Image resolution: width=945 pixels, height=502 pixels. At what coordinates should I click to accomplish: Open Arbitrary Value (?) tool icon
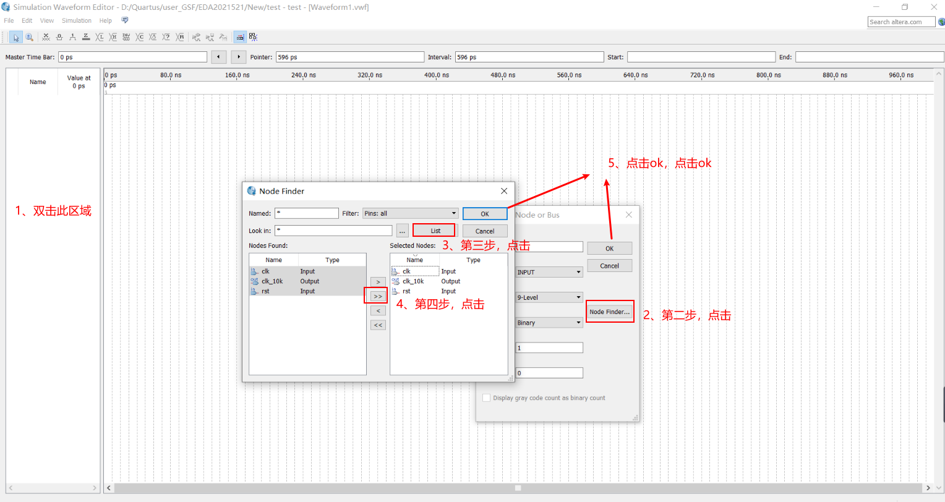tap(166, 37)
